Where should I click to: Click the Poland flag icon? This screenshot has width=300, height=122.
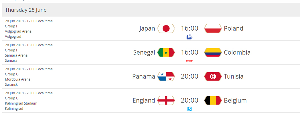pos(213,29)
